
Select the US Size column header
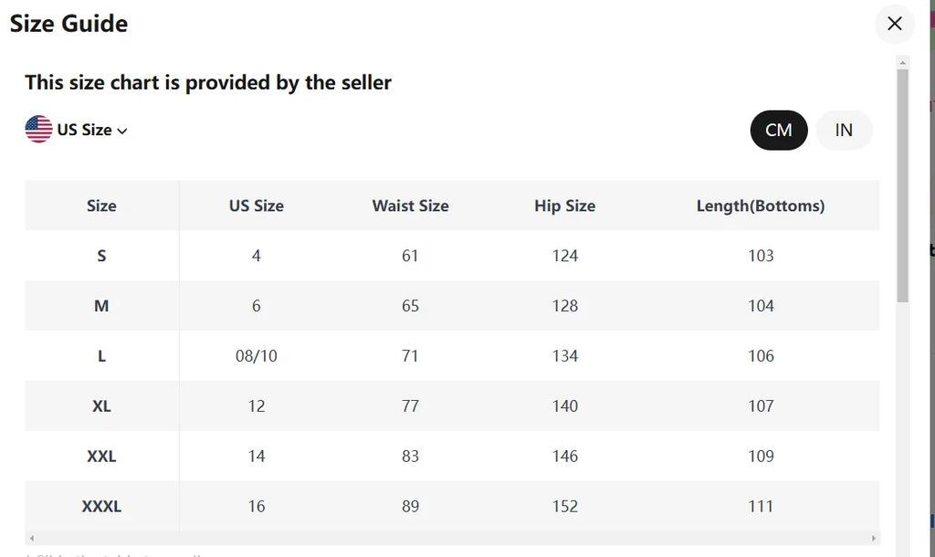click(x=256, y=205)
